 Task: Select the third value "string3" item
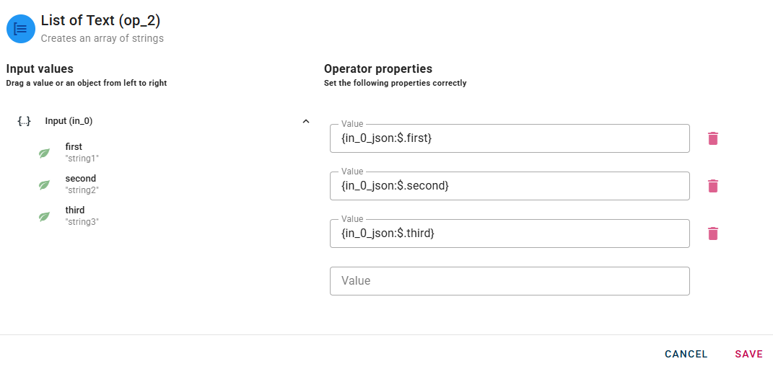tap(81, 215)
